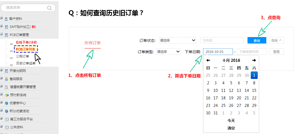Click the 重置 reset button
The height and width of the screenshot is (134, 294).
tap(276, 52)
